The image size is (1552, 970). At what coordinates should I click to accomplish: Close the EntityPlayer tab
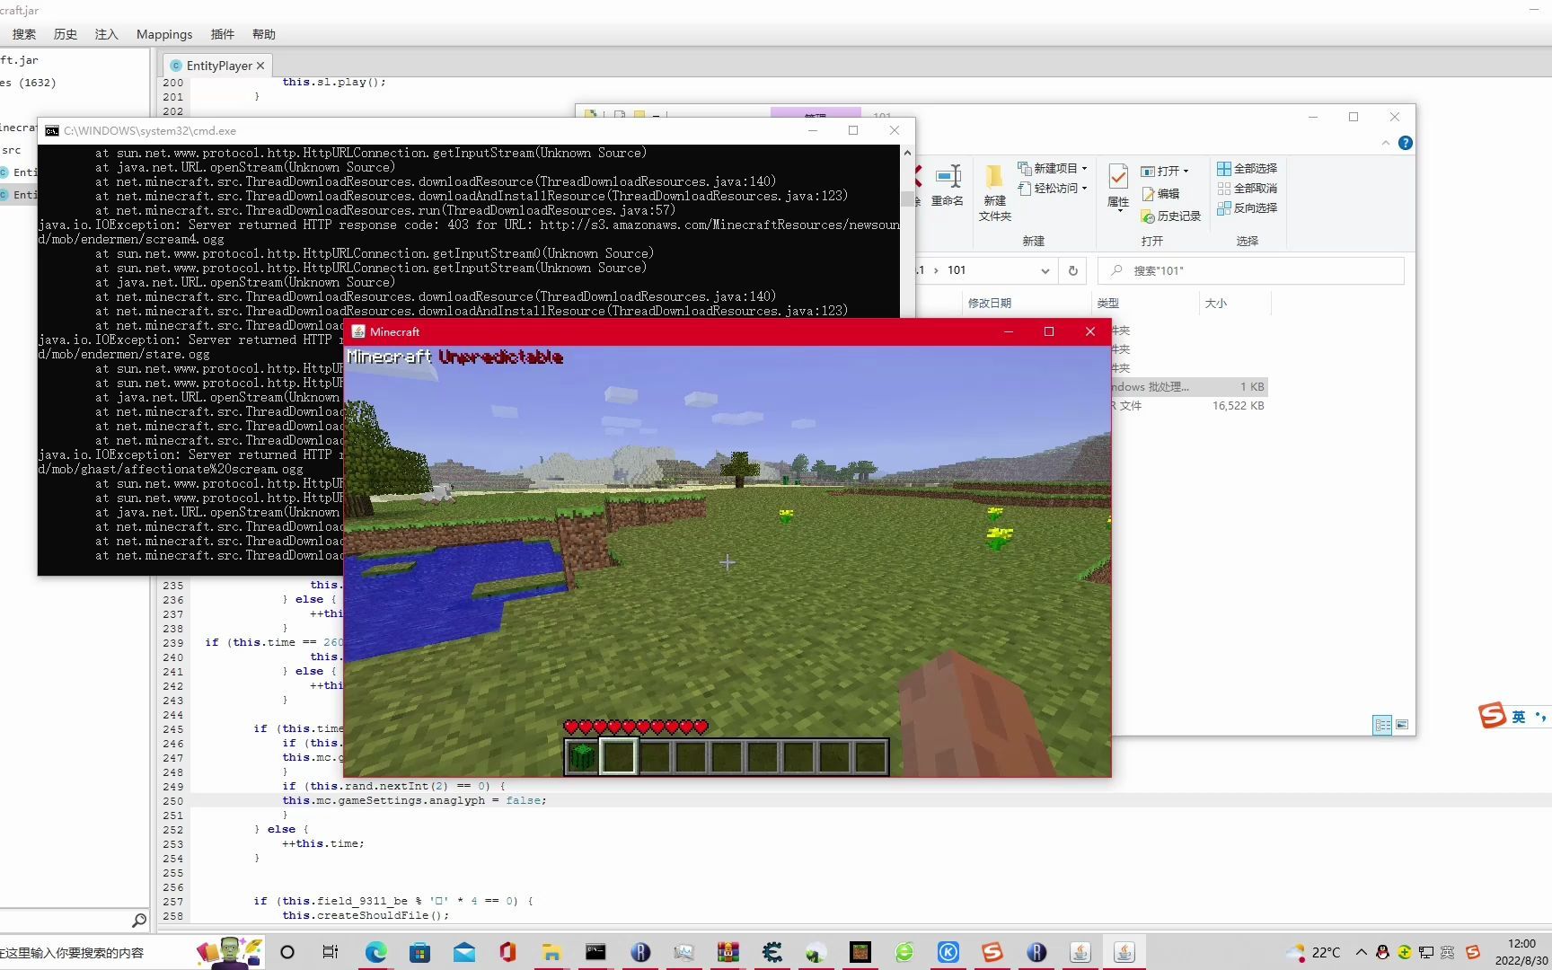click(260, 66)
